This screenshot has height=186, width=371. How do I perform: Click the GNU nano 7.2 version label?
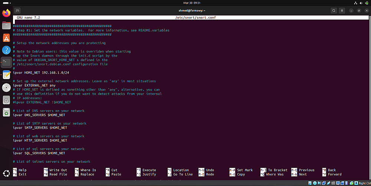tap(28, 18)
